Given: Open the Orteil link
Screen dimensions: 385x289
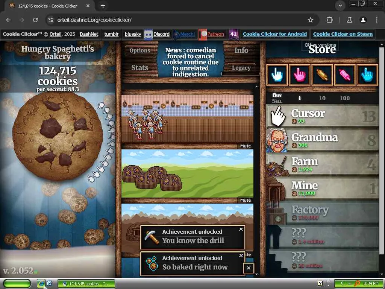Looking at the screenshot, I should (x=56, y=34).
